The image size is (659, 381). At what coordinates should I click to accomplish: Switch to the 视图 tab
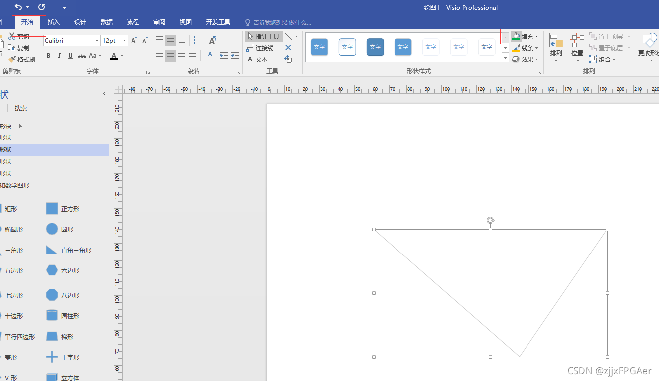pos(186,22)
